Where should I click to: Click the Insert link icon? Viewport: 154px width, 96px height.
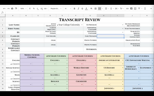[x=127, y=9]
